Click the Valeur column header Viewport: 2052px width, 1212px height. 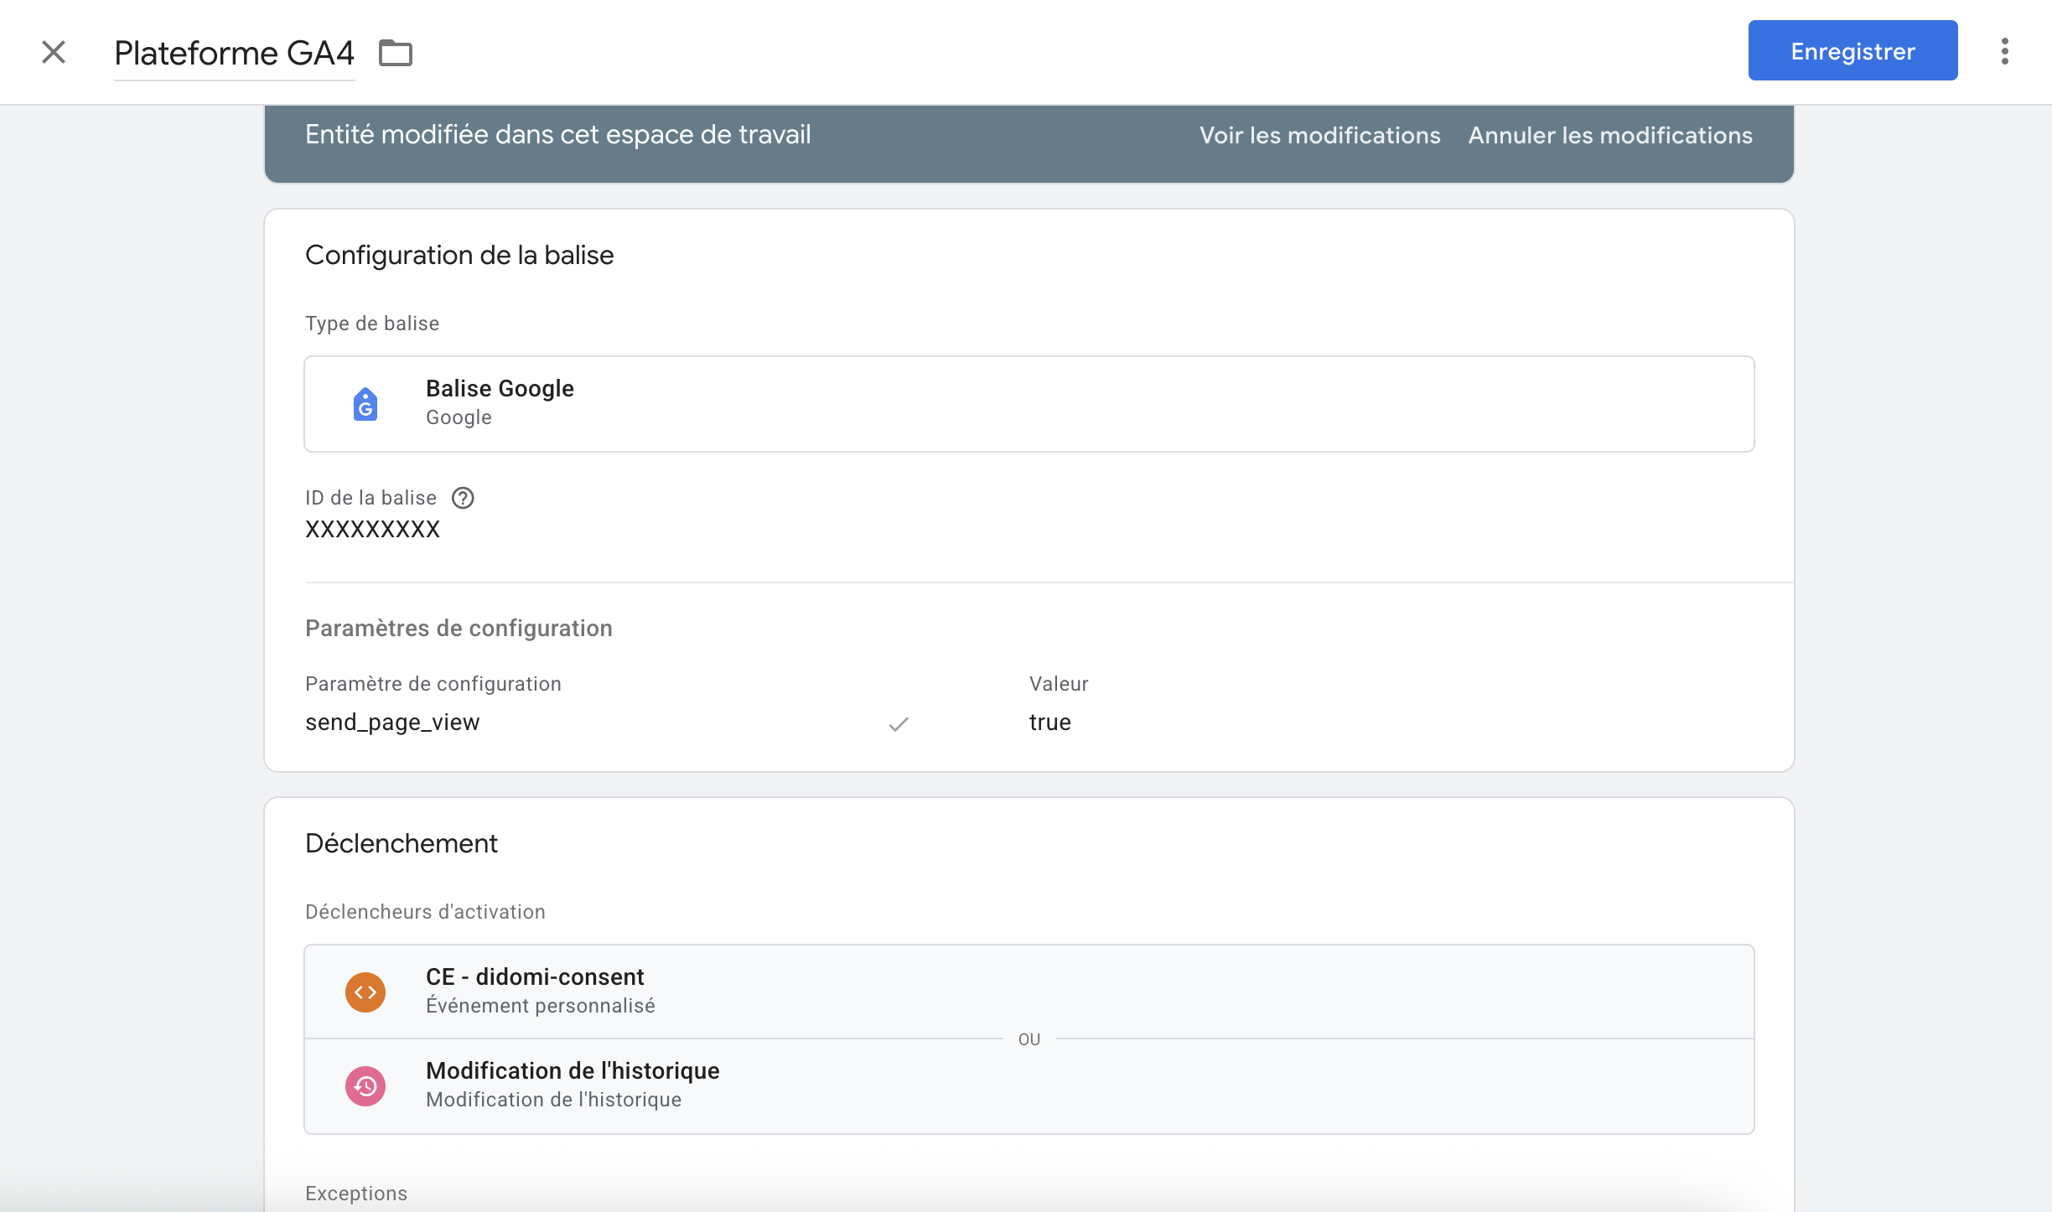pyautogui.click(x=1059, y=684)
